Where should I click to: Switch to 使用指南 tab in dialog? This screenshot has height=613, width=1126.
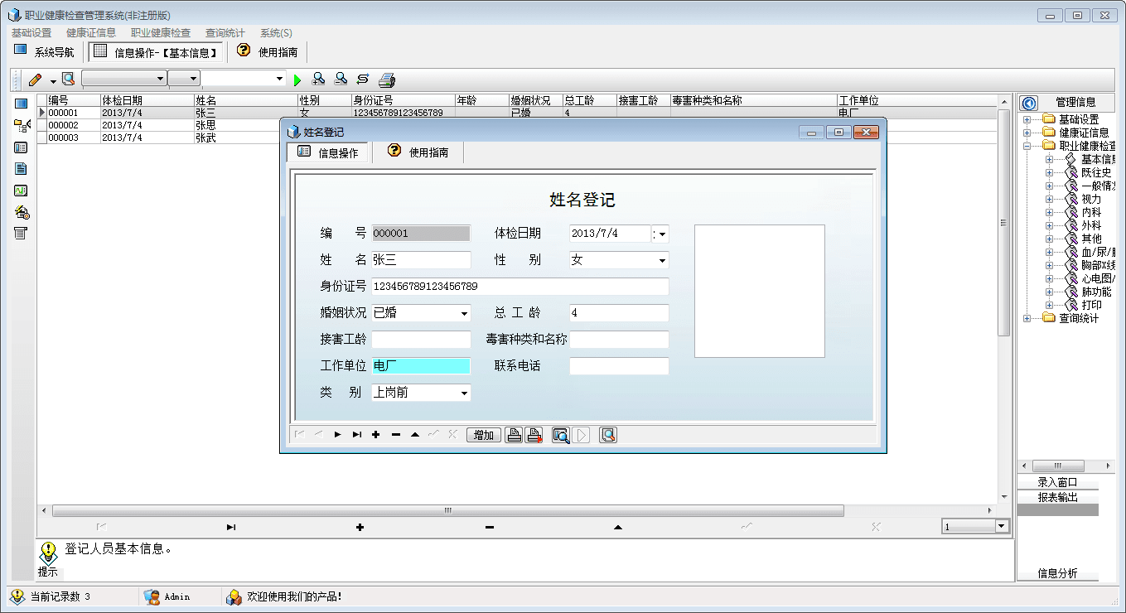click(418, 152)
